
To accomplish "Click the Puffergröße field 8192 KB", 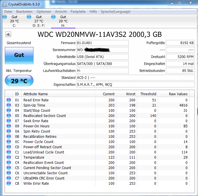I will pos(180,43).
